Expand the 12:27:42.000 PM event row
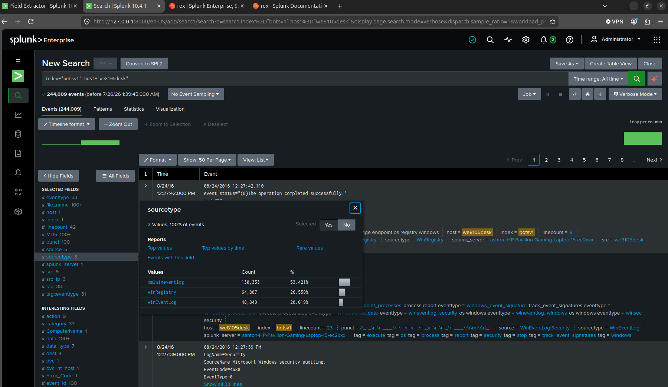Screen dimensions: 668x387 145,186
